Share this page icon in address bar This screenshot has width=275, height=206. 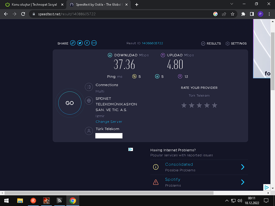pyautogui.click(x=224, y=14)
